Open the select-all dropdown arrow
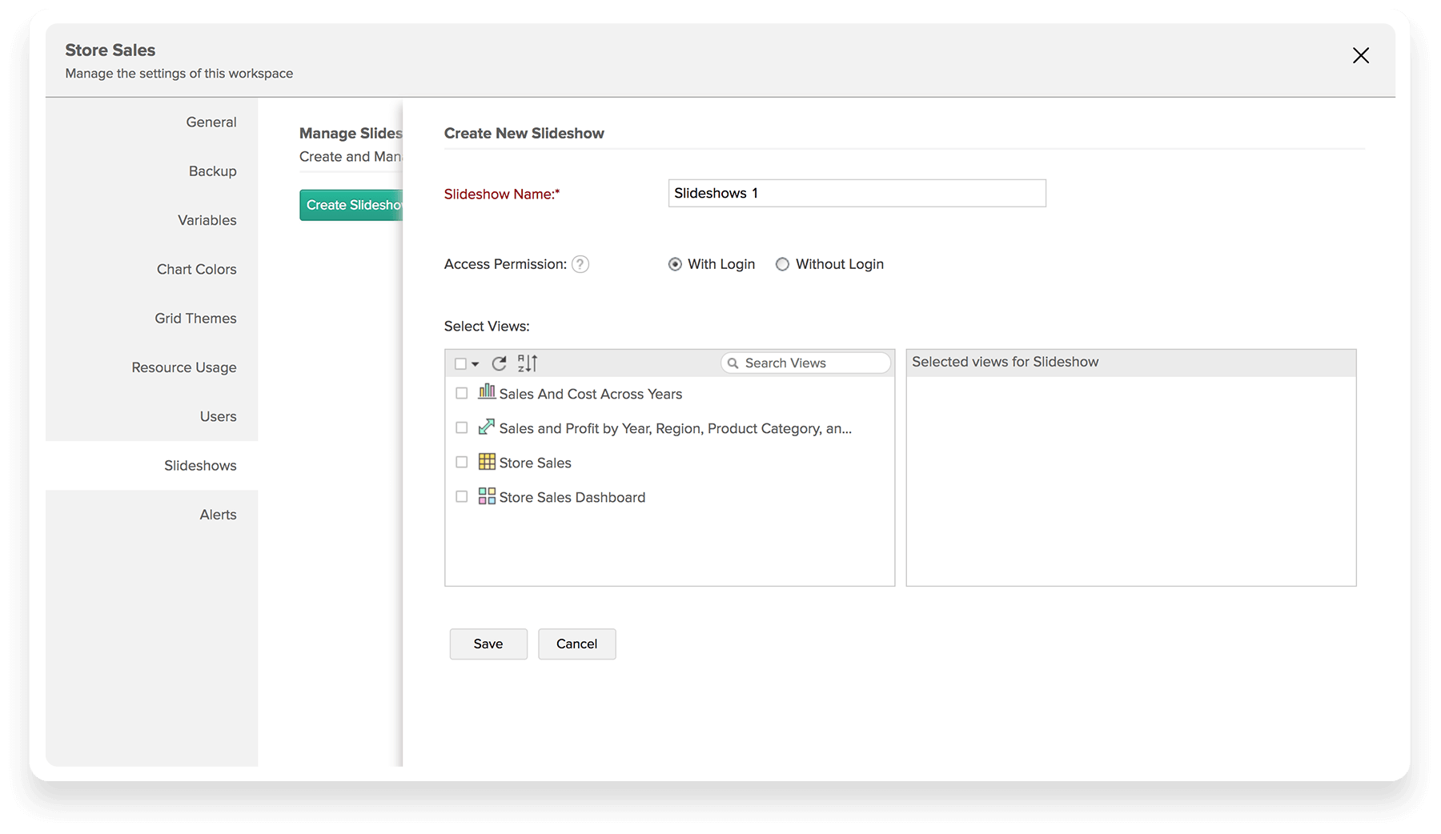 476,364
